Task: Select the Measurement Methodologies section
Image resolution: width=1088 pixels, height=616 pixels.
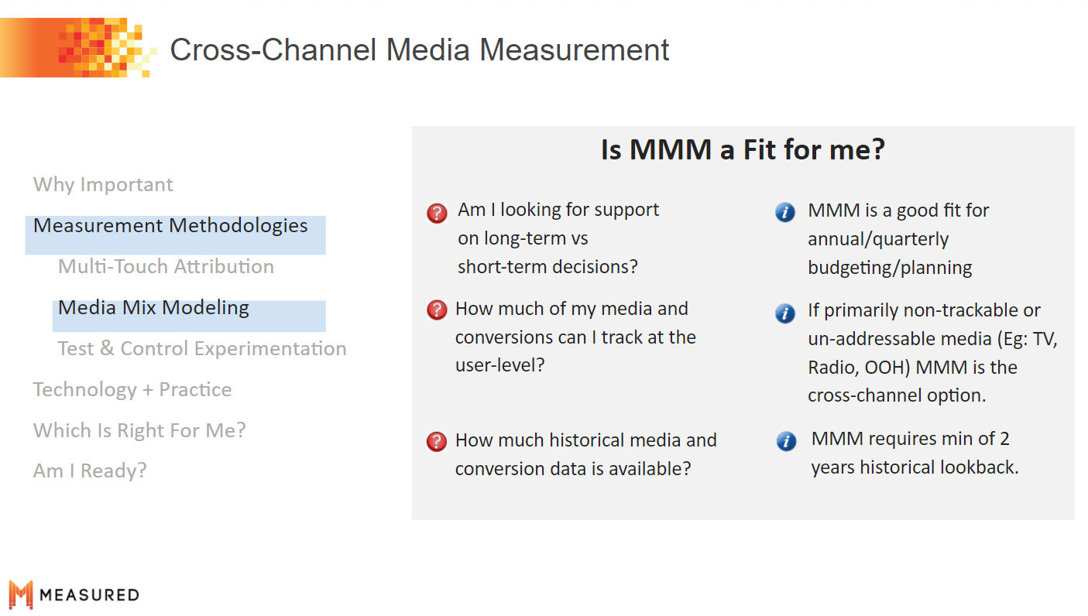Action: click(170, 226)
